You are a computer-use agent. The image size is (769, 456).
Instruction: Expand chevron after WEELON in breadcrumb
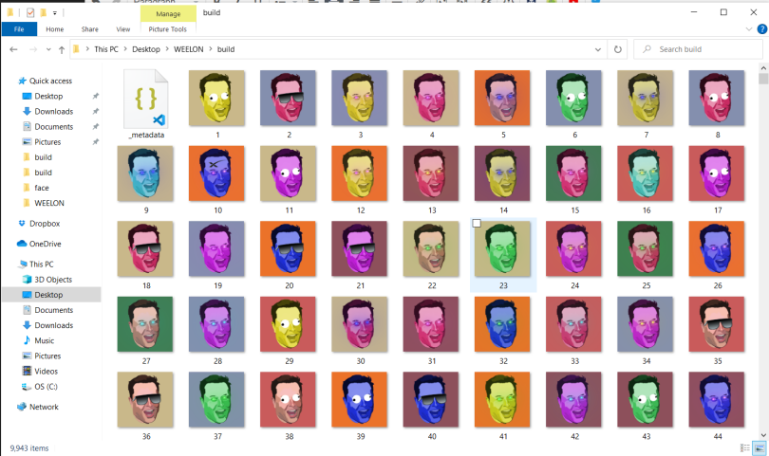tap(211, 49)
